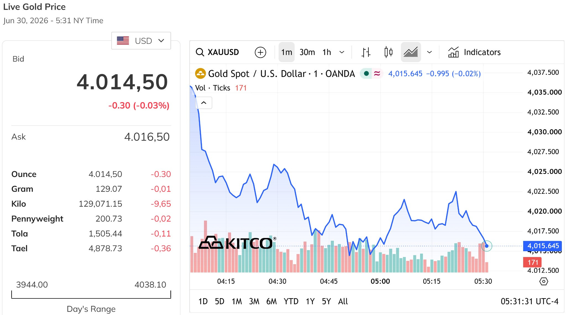This screenshot has width=566, height=315.
Task: Click the 05:31:31 UTC-4 timezone button
Action: pos(530,301)
